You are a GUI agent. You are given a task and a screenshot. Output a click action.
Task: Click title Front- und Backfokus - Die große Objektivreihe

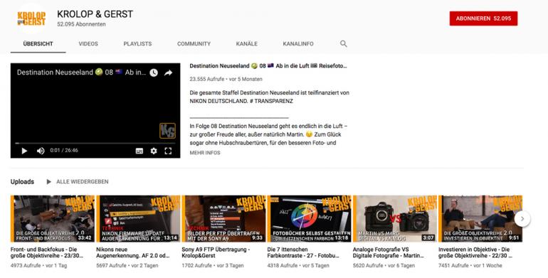click(47, 252)
